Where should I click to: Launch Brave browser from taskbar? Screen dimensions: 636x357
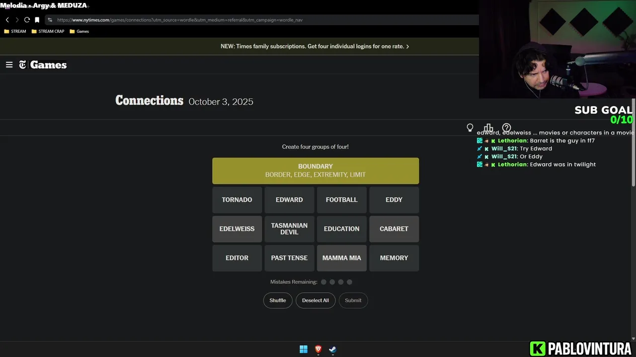[x=318, y=349]
